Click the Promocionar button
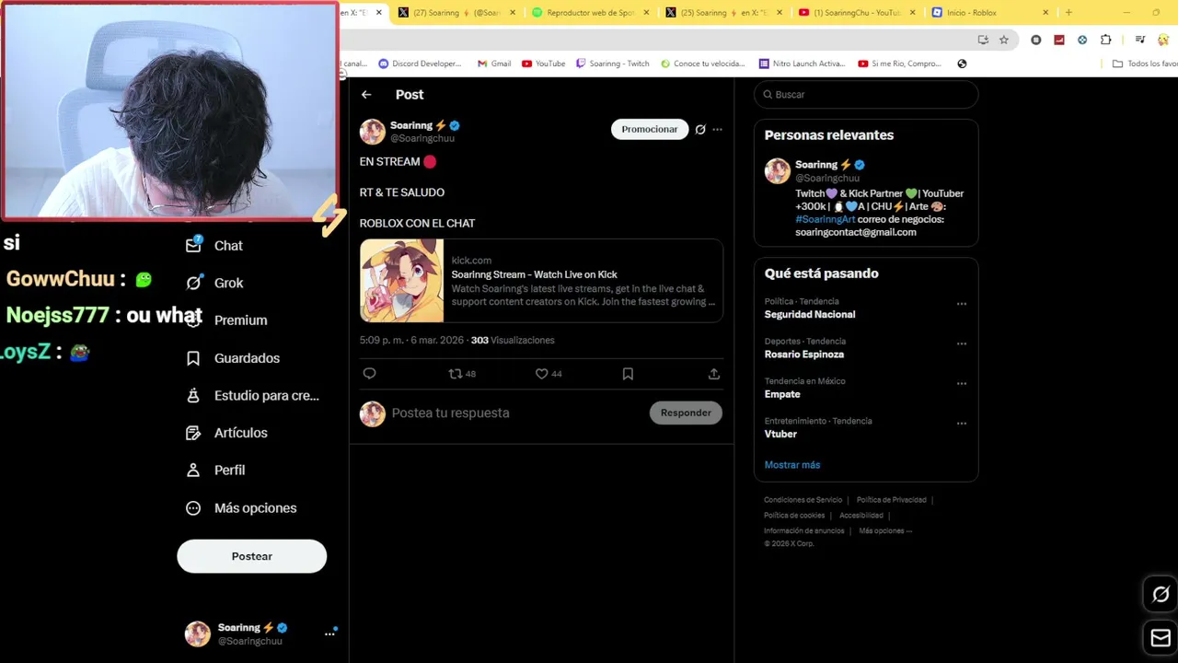 pyautogui.click(x=649, y=129)
